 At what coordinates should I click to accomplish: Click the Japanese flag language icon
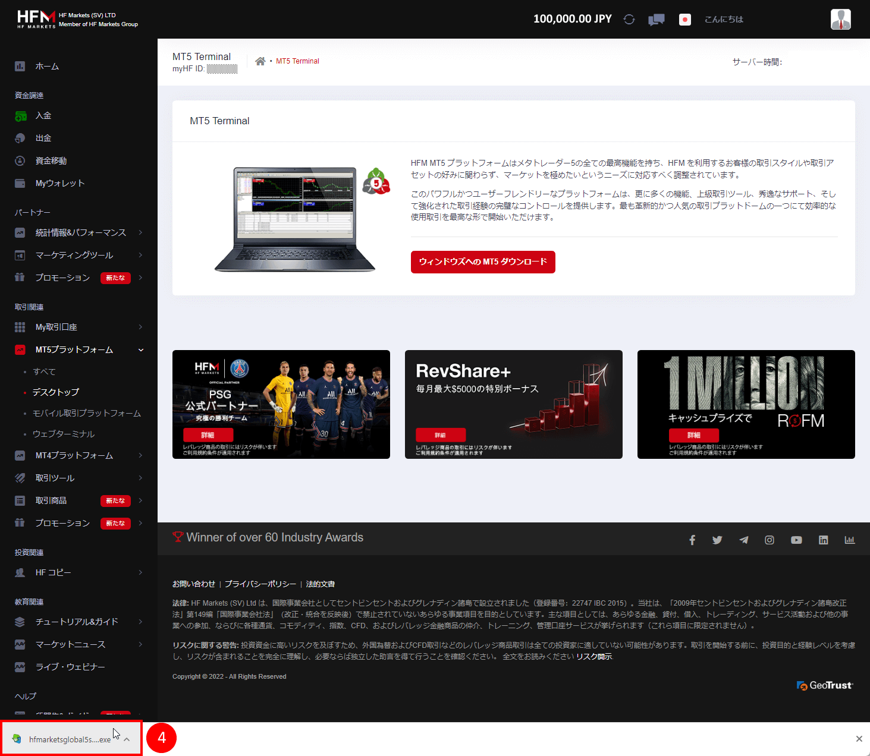[684, 19]
